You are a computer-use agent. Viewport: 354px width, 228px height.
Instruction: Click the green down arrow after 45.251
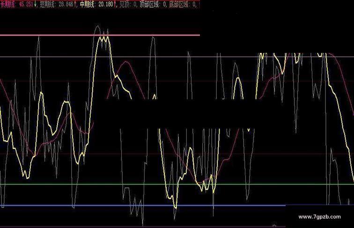point(36,4)
